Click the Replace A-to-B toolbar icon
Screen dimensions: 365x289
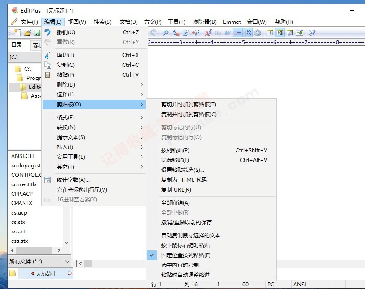click(x=176, y=33)
